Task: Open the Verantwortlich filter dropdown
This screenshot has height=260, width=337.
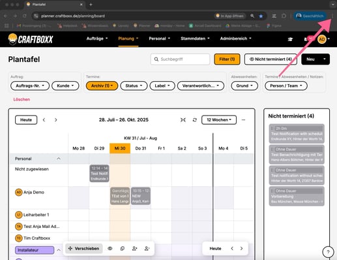Action: [x=201, y=86]
